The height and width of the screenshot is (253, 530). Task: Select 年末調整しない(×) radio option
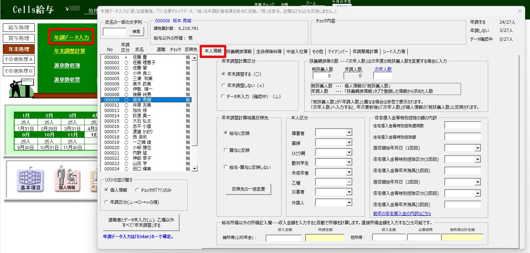(223, 85)
